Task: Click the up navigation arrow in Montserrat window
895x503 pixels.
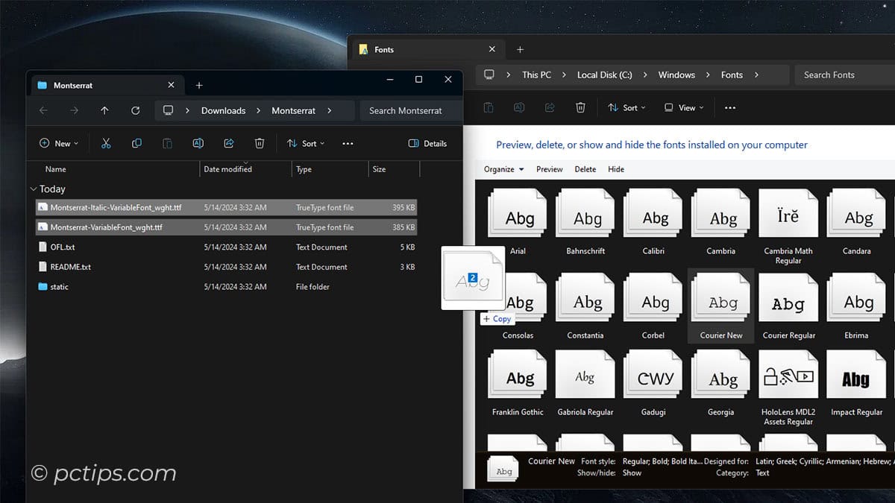Action: point(104,110)
